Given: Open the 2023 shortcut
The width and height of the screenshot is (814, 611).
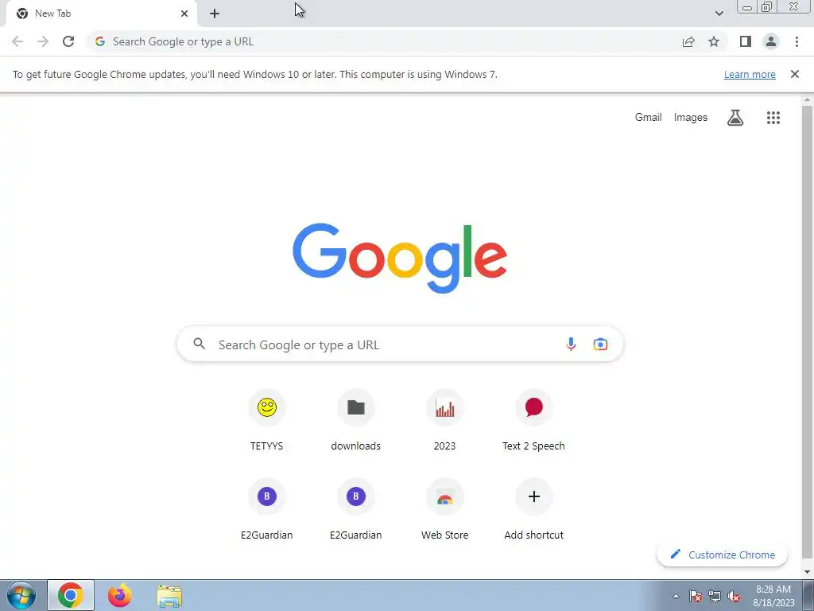Looking at the screenshot, I should (x=445, y=420).
